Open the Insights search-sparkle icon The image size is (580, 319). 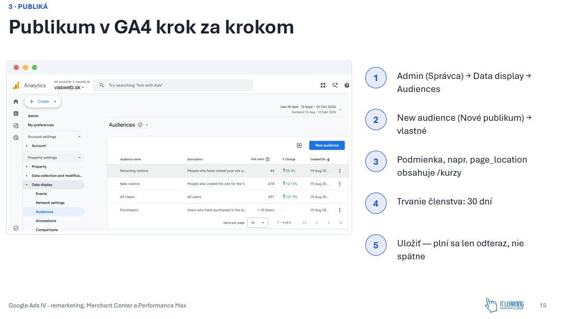click(x=335, y=85)
